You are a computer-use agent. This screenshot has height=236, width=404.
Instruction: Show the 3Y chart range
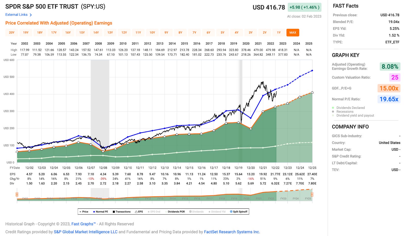coord(251,33)
